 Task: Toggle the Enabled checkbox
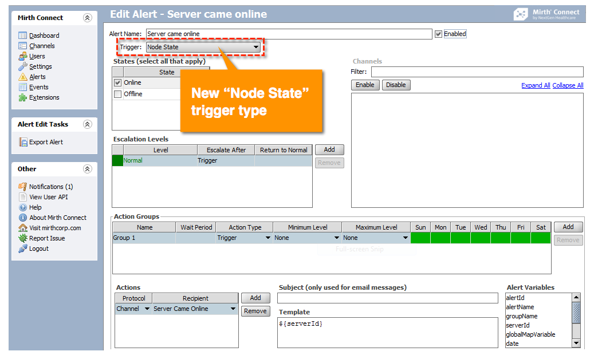438,34
